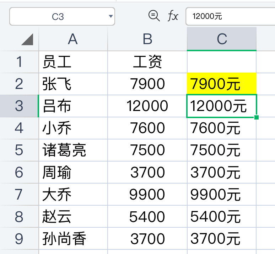Click cell 7600元
This screenshot has width=275, height=254.
(x=222, y=128)
